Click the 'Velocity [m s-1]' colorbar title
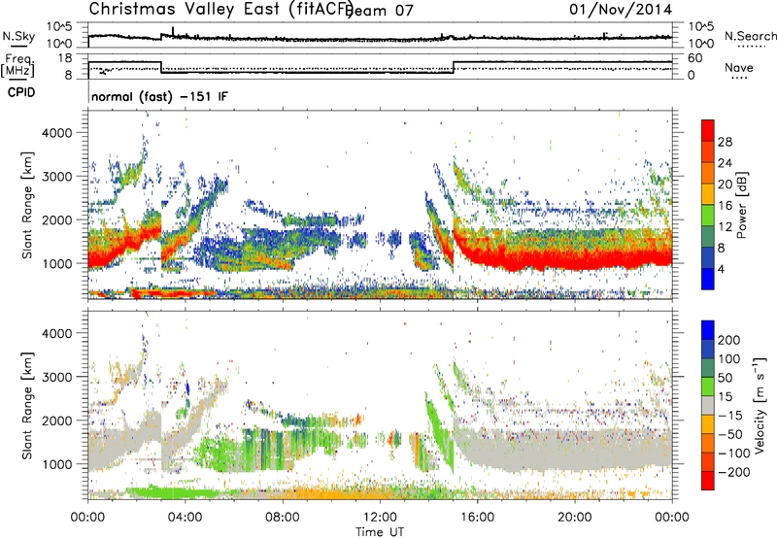The width and height of the screenshot is (777, 538). [x=760, y=405]
